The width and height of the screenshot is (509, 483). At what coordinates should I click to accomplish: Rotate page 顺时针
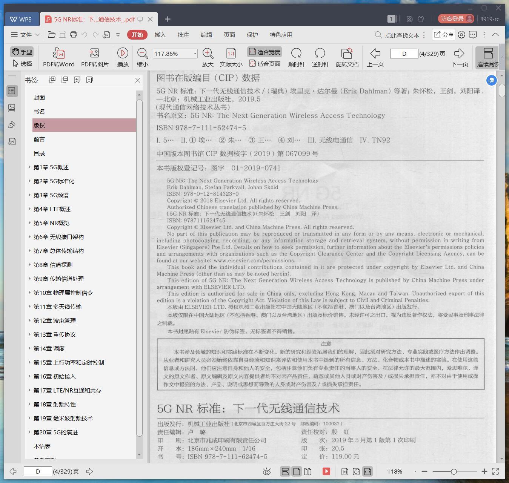[x=296, y=57]
